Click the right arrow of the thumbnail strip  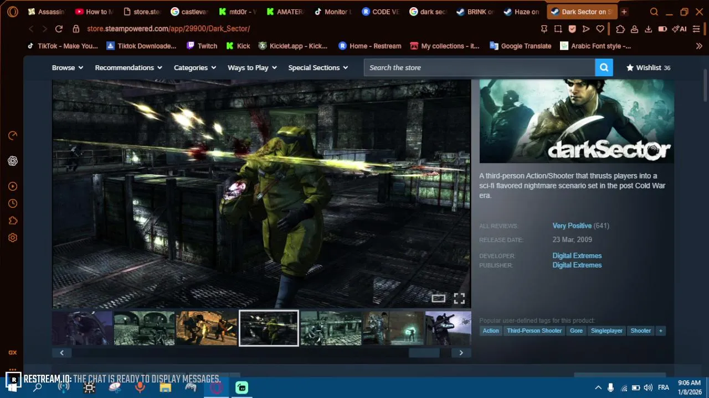(x=461, y=353)
